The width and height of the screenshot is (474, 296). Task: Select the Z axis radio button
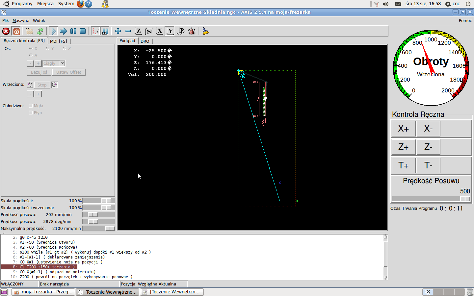tap(65, 48)
